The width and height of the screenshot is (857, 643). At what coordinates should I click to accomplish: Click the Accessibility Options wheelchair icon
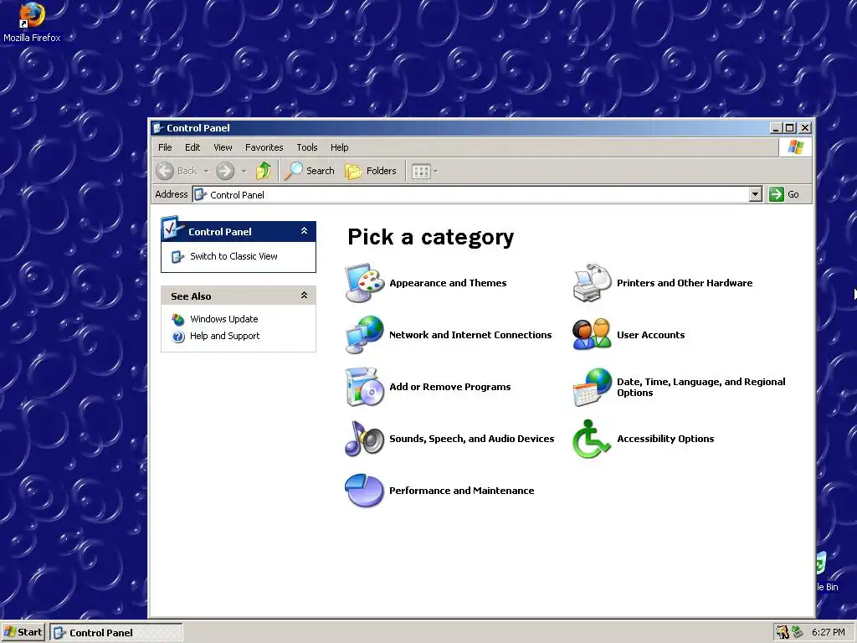point(592,439)
